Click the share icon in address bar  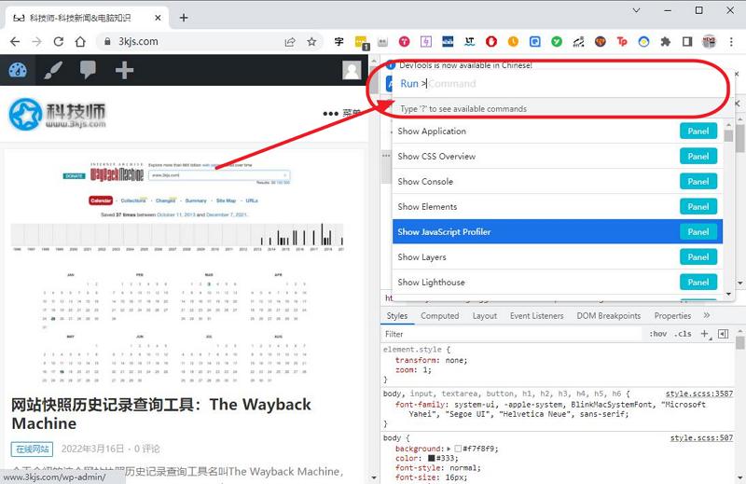tap(290, 42)
